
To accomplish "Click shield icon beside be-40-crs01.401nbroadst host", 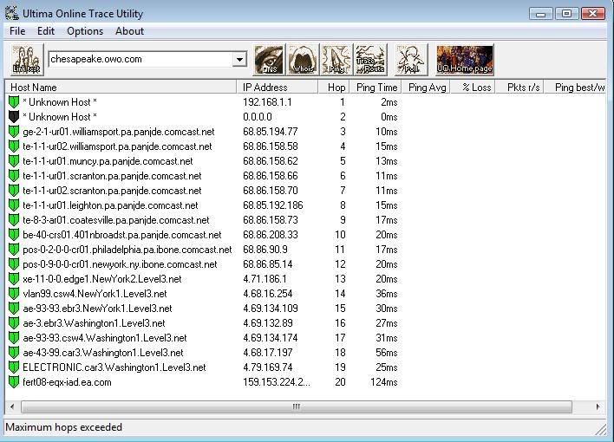I will click(14, 235).
